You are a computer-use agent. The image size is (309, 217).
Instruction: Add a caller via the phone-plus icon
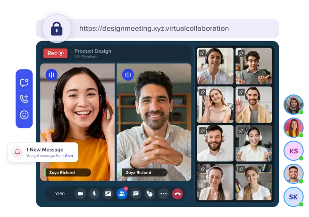(x=24, y=99)
